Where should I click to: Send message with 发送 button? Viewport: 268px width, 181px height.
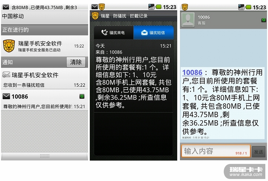coord(258,152)
